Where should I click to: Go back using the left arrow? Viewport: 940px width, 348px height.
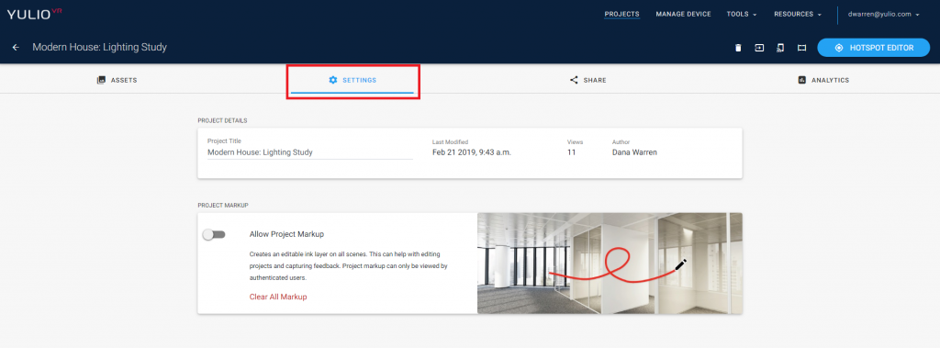[17, 48]
